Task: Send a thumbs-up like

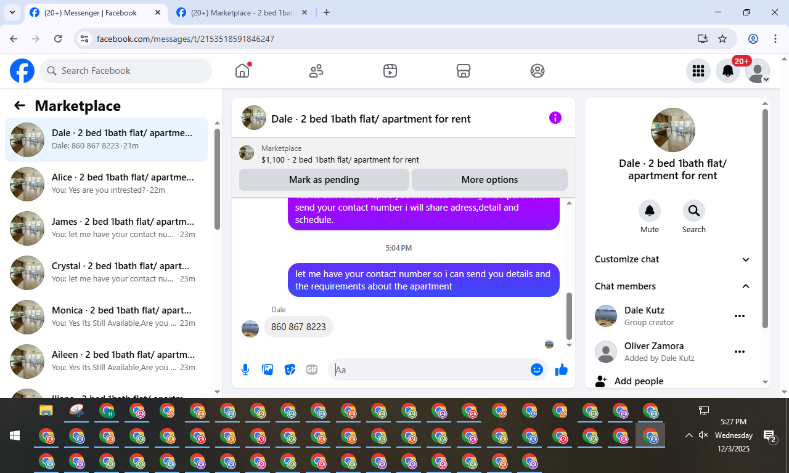Action: [x=561, y=370]
